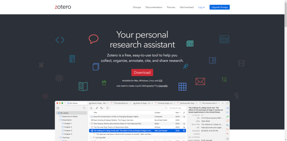Click the magnifier icon in the collections pane
The height and width of the screenshot is (141, 287).
84,108
